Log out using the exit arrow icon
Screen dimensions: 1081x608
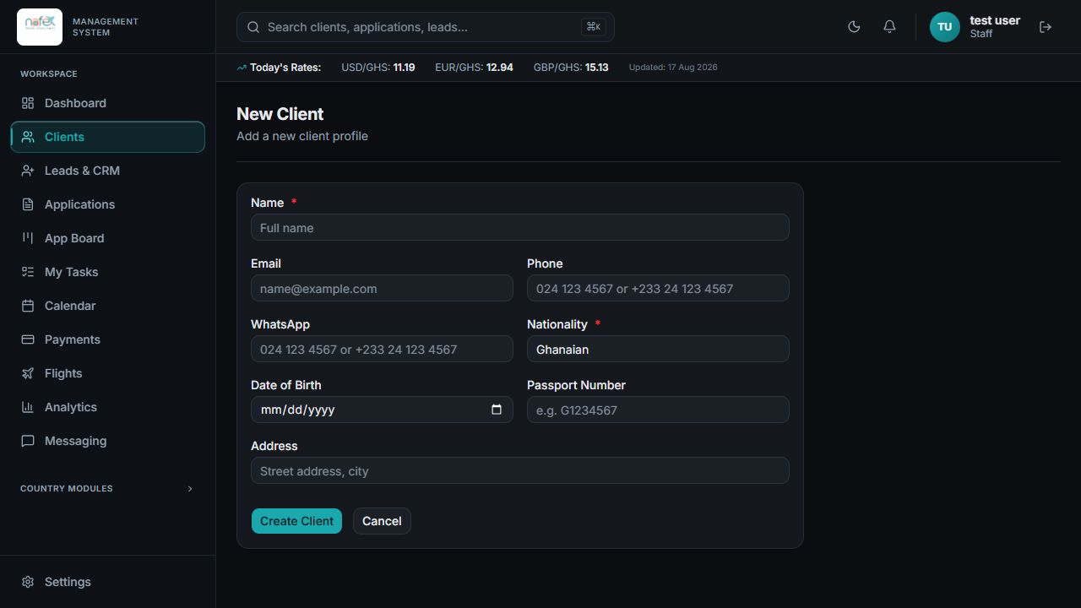[1046, 27]
